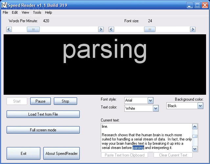
Task: Click the current text scrollbar thumb
Action: tap(195, 136)
